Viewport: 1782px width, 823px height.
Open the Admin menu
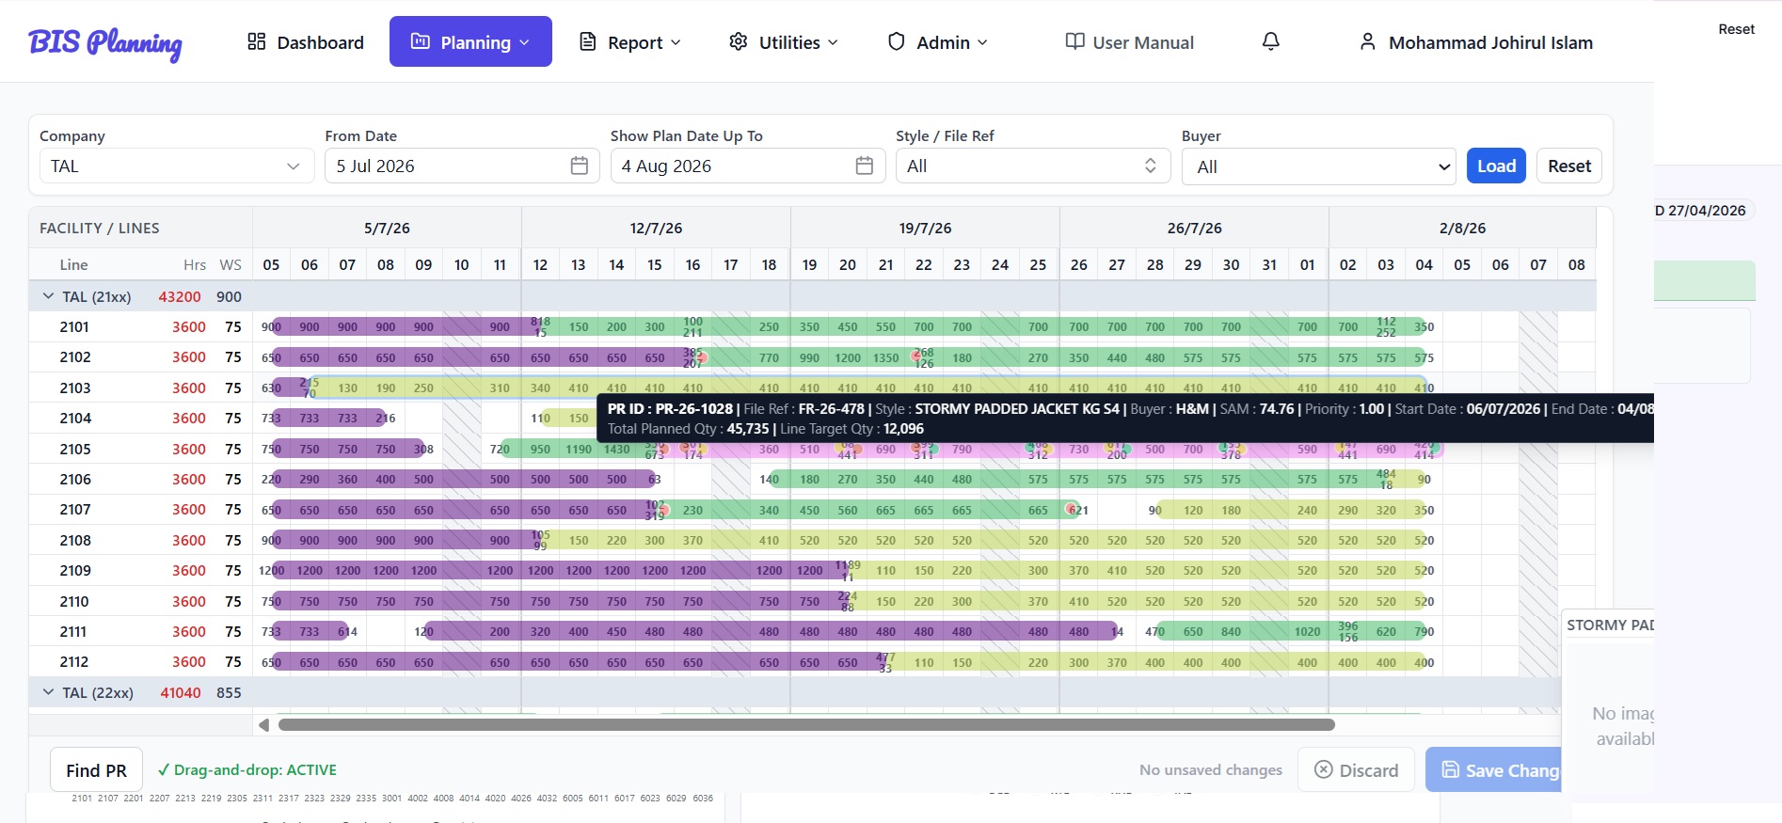(938, 41)
